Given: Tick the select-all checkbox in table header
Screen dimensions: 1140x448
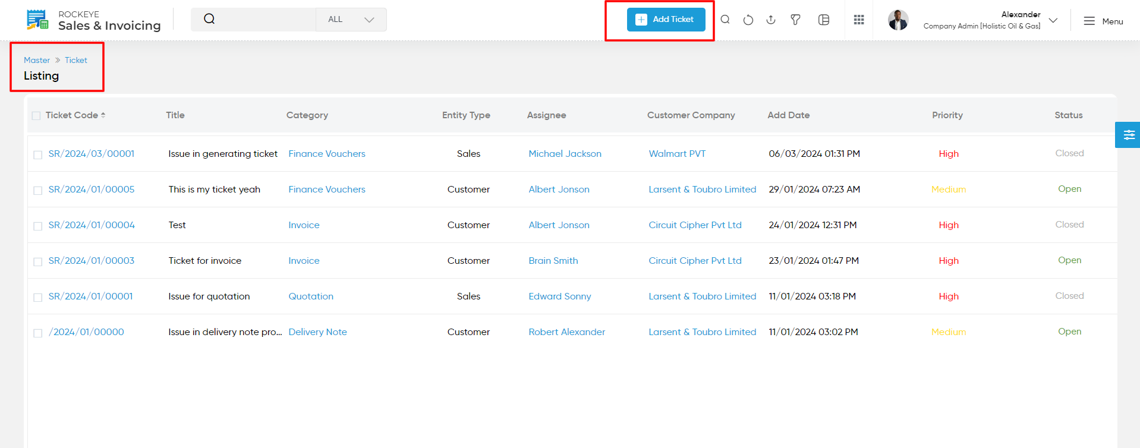Looking at the screenshot, I should coord(36,116).
